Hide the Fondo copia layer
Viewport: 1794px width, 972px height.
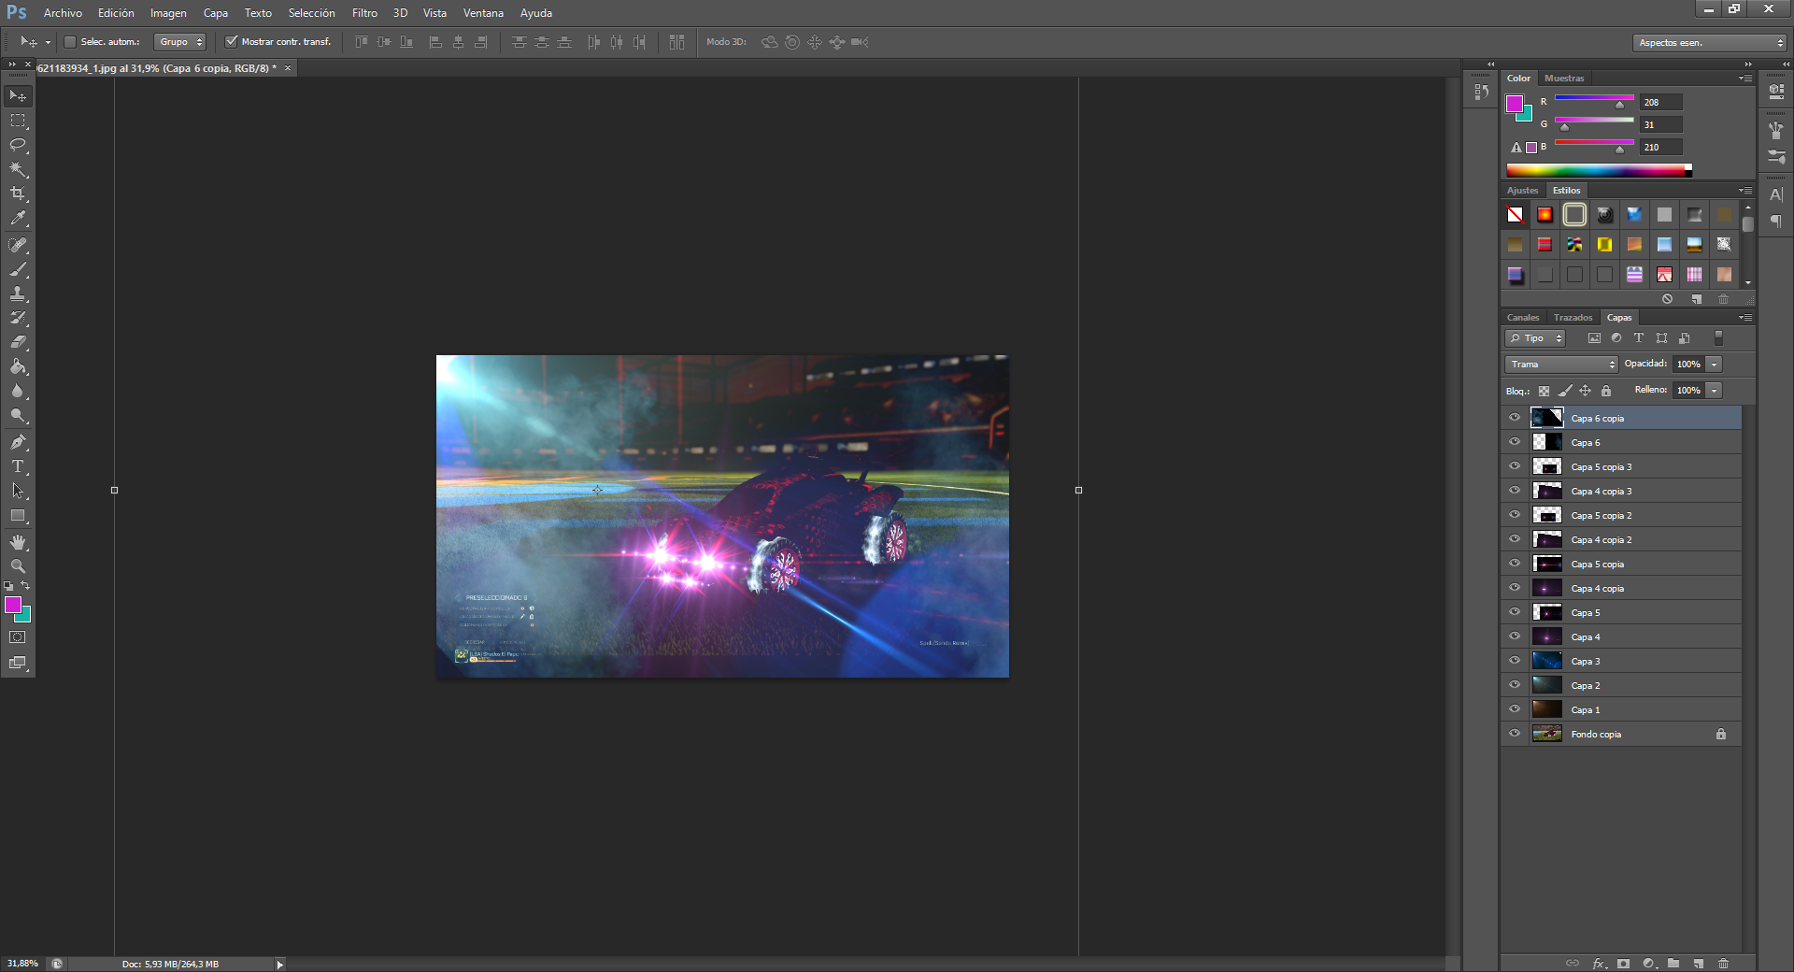click(1515, 734)
